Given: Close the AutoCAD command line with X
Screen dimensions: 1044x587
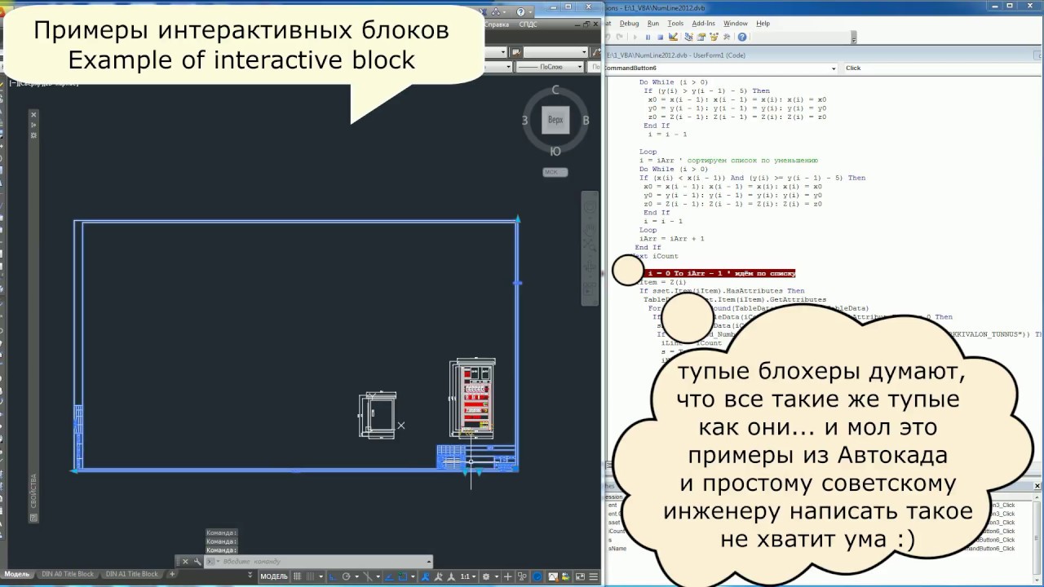Looking at the screenshot, I should (x=185, y=561).
